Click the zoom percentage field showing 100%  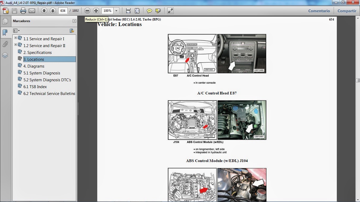pos(108,11)
